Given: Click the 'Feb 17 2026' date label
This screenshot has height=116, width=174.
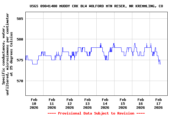Looking at the screenshot, I should click(x=159, y=104).
